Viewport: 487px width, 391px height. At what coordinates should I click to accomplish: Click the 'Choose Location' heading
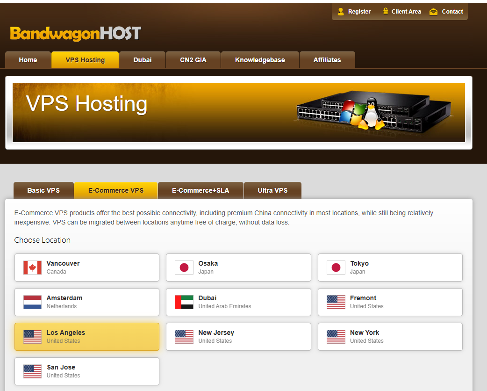click(42, 240)
